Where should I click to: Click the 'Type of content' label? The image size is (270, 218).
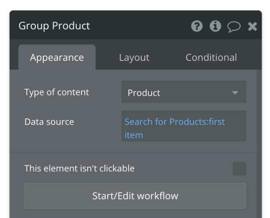(56, 92)
